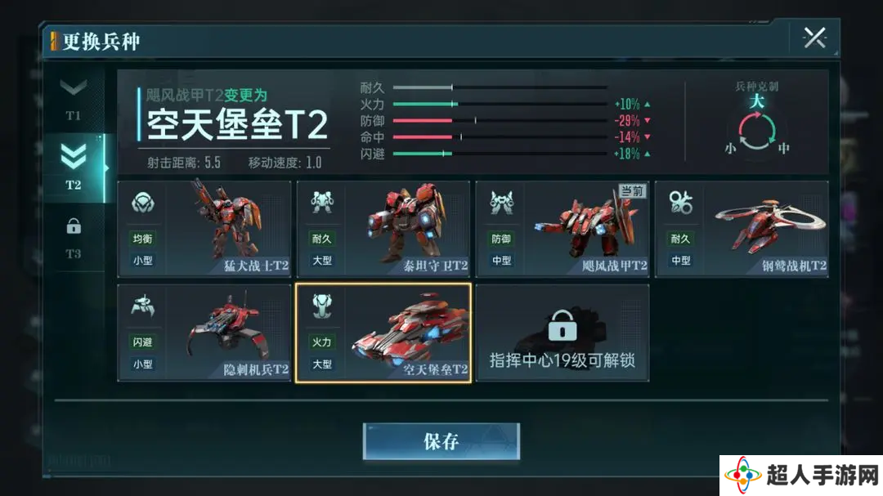The image size is (883, 496).
Task: Select the 隐刺机兵T2 unit image
Action: 229,331
